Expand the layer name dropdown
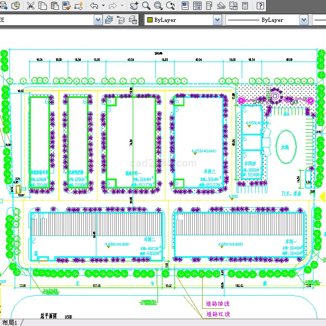Viewport: 326px width, 326px height. pyautogui.click(x=98, y=20)
